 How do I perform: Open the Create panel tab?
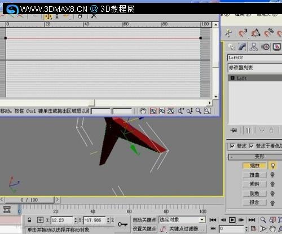232,47
